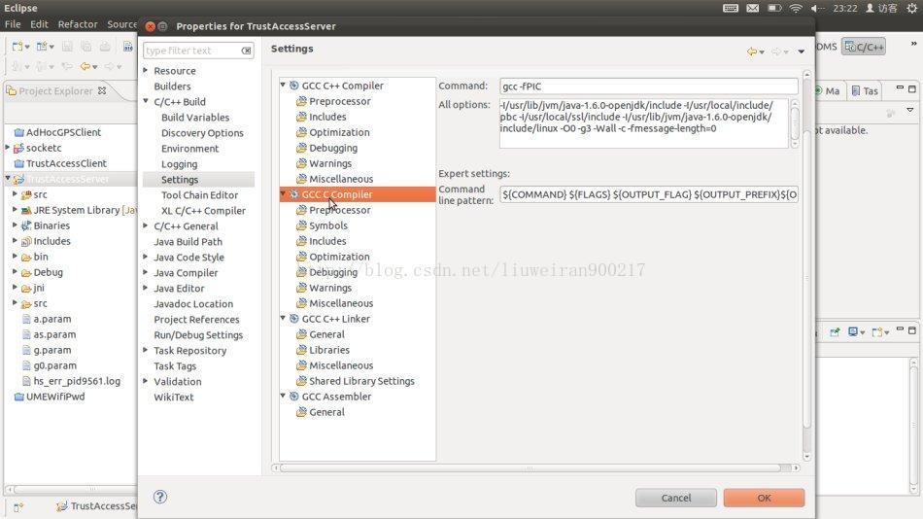Screen dimensions: 923x519
Task: Click the OK button
Action: [764, 498]
